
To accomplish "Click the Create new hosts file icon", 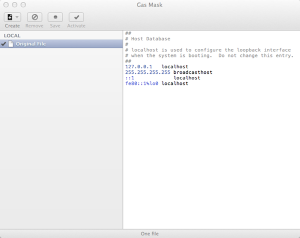I will point(10,17).
